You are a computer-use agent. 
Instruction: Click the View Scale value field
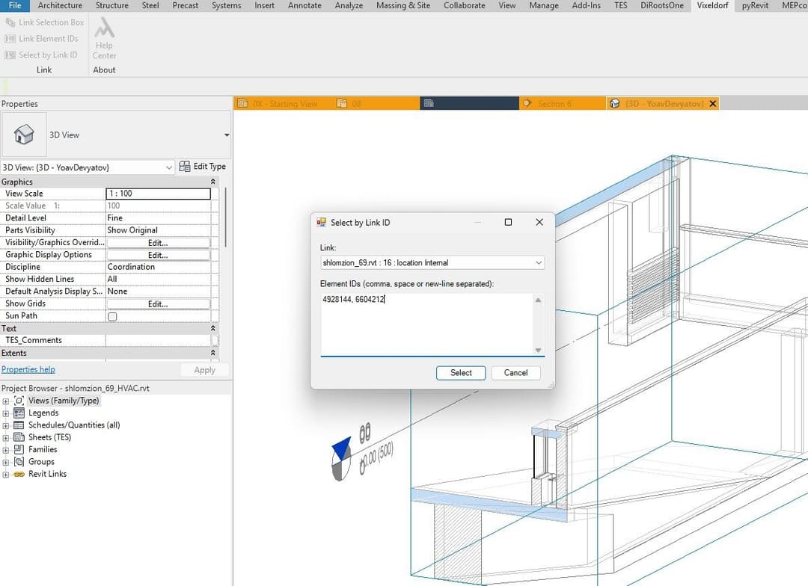(x=158, y=194)
